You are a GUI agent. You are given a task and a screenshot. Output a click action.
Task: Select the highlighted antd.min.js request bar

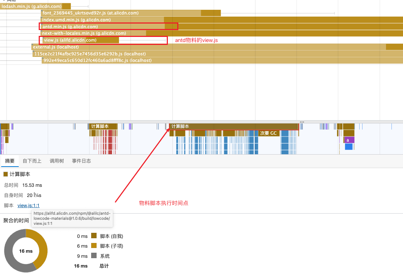pos(90,26)
